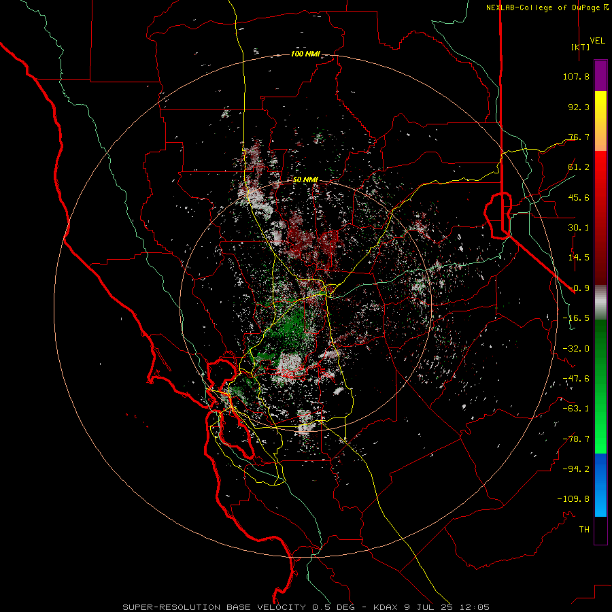Click the NEXLAB-College of DuPage label
The image size is (612, 612).
pos(543,7)
